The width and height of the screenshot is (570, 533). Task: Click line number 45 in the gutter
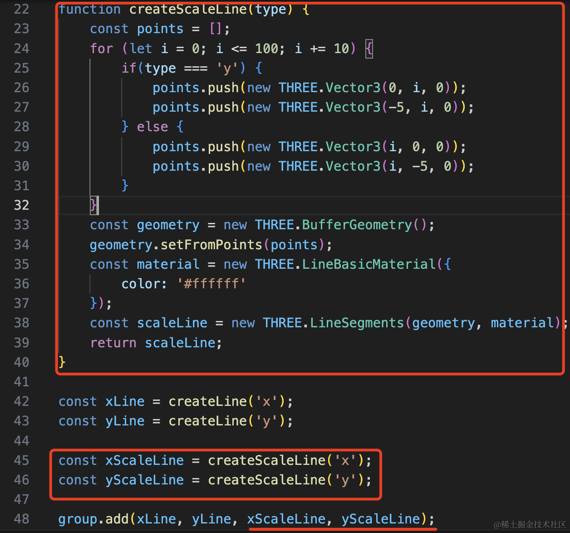21,460
